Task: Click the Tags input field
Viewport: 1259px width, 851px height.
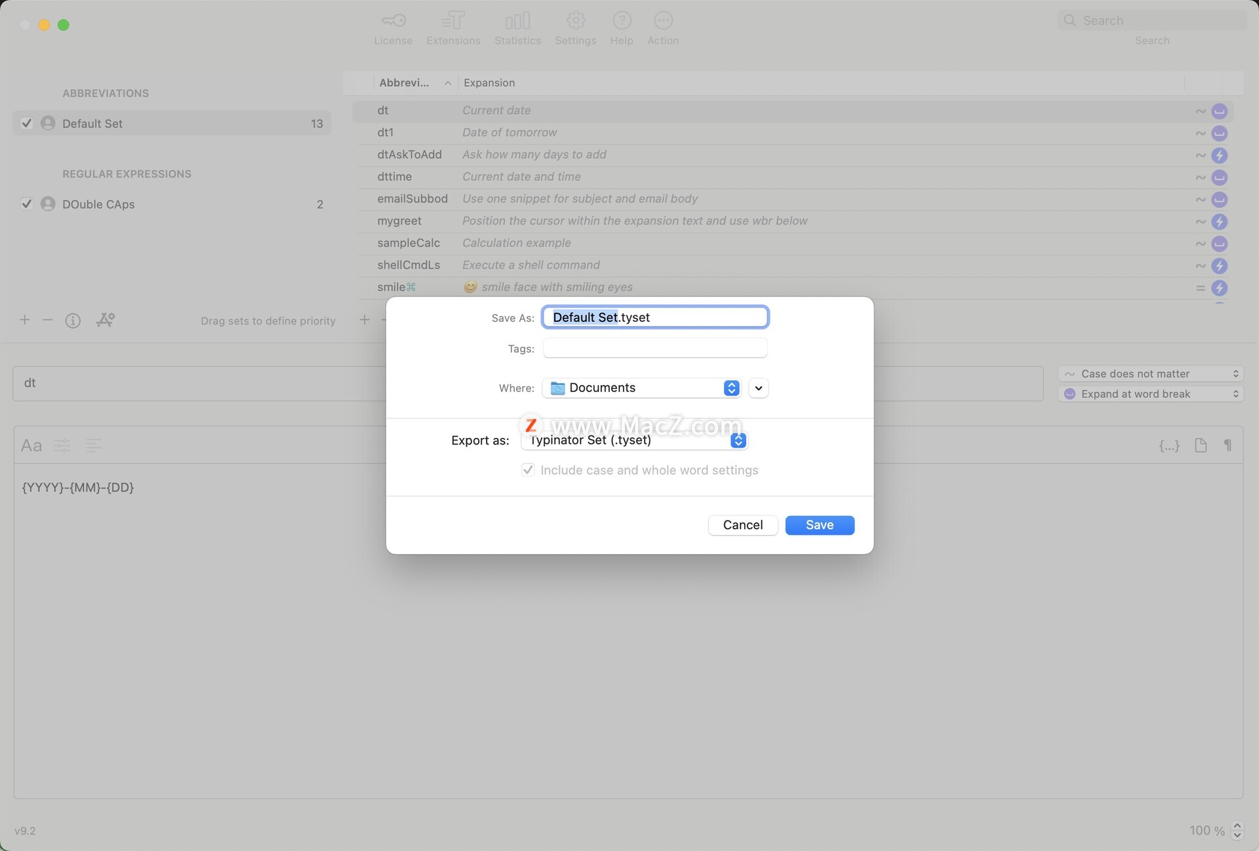Action: click(655, 348)
